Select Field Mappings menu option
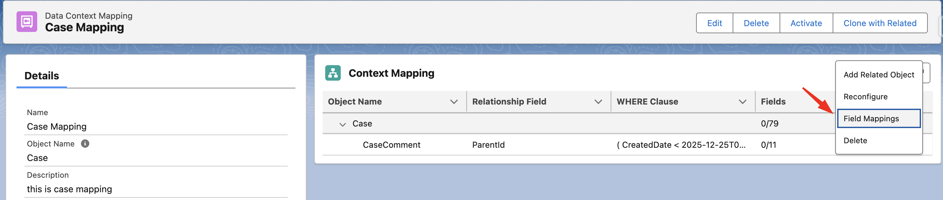 pyautogui.click(x=871, y=119)
